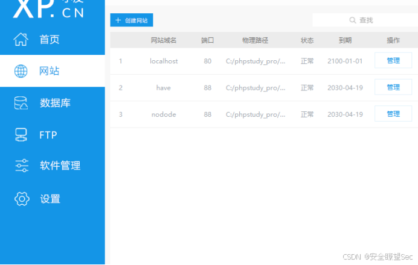Focus the 查找 search field

pyautogui.click(x=365, y=20)
